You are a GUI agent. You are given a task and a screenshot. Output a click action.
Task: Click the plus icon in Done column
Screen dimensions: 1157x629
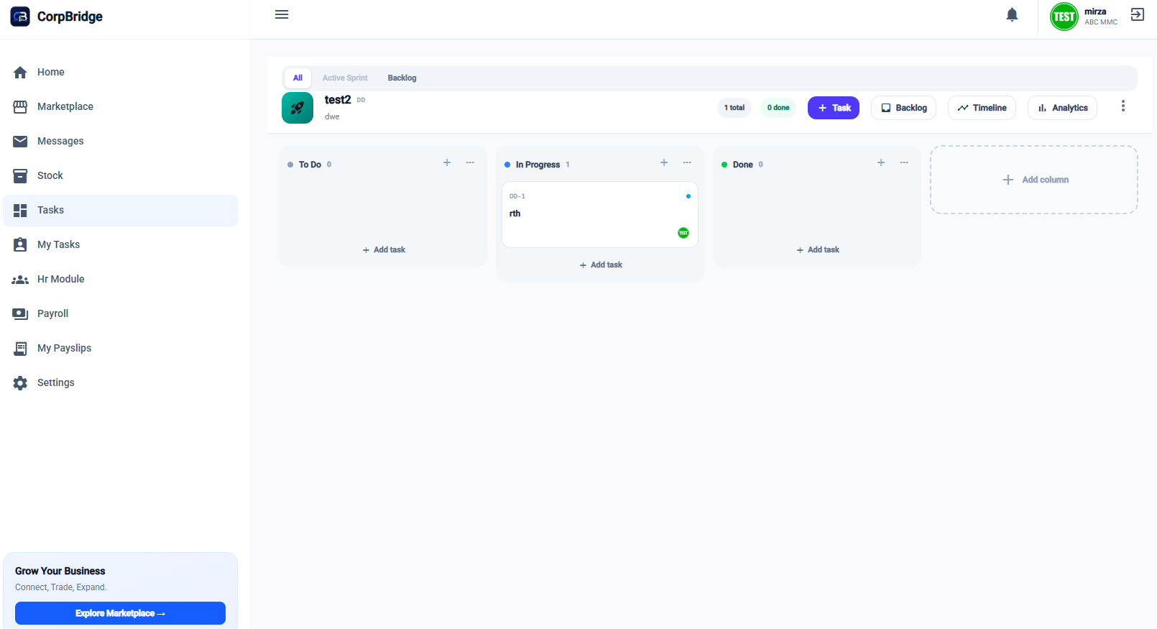pyautogui.click(x=881, y=162)
